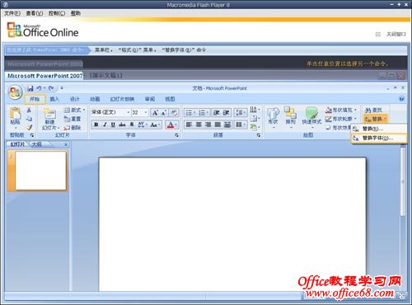Click the Delete slide button
This screenshot has height=305, width=412.
[x=73, y=128]
